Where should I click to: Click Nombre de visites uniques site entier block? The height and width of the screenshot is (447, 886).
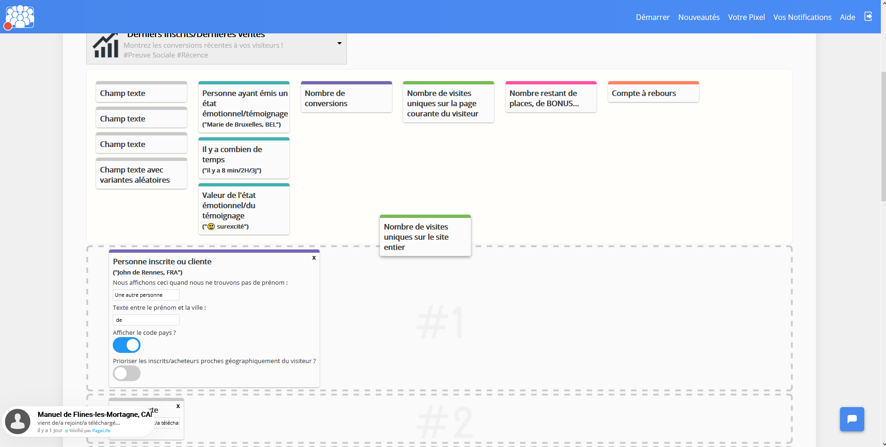425,236
